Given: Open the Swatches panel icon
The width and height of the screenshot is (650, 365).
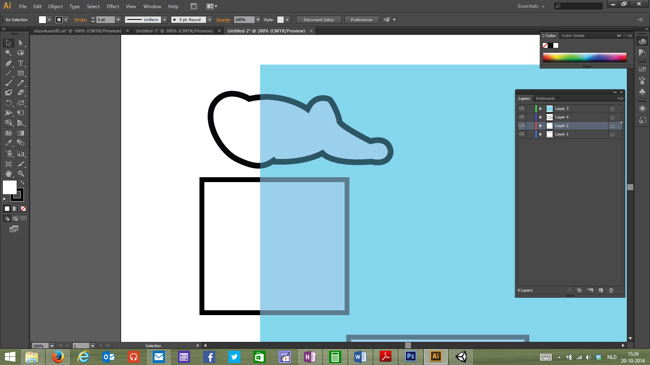Looking at the screenshot, I should (x=642, y=68).
